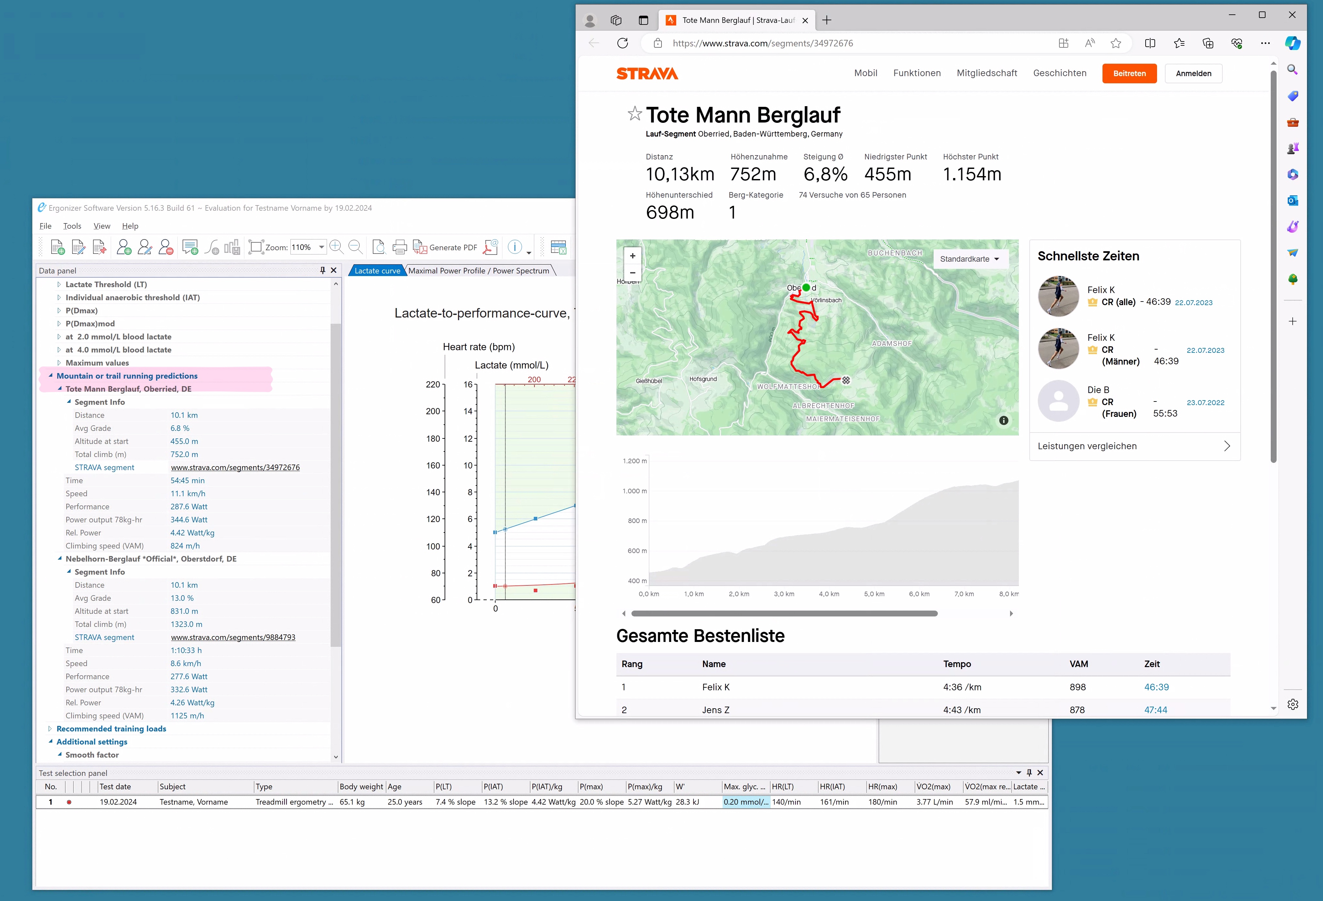Star the Tote Mann Berglauf segment
The image size is (1323, 901).
[x=634, y=114]
